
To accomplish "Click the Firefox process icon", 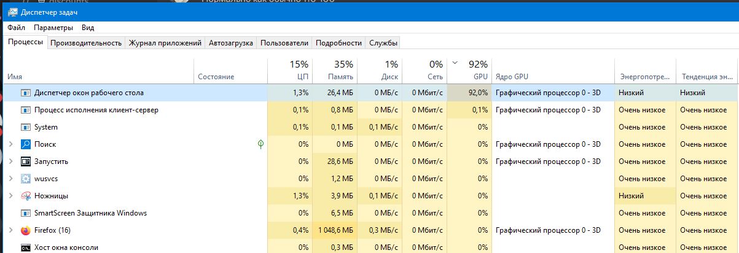I will click(25, 230).
